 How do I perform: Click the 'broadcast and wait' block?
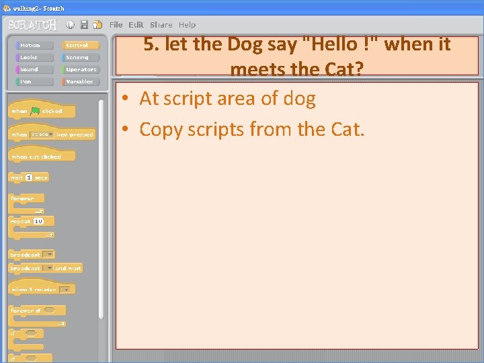tap(46, 268)
